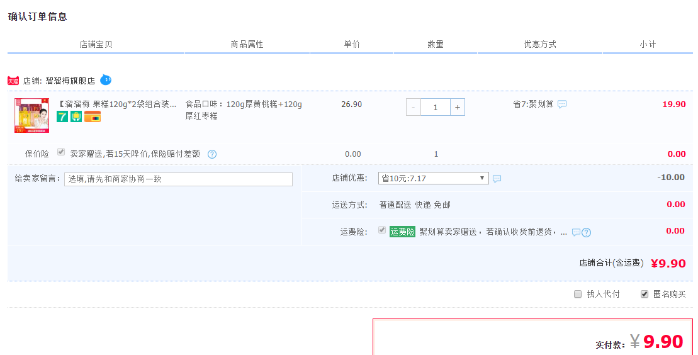This screenshot has width=698, height=355.
Task: Click the 给卖家留言 message field
Action: point(179,179)
